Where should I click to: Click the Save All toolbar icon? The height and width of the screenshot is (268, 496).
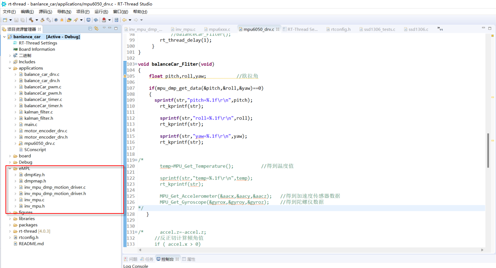coord(23,20)
